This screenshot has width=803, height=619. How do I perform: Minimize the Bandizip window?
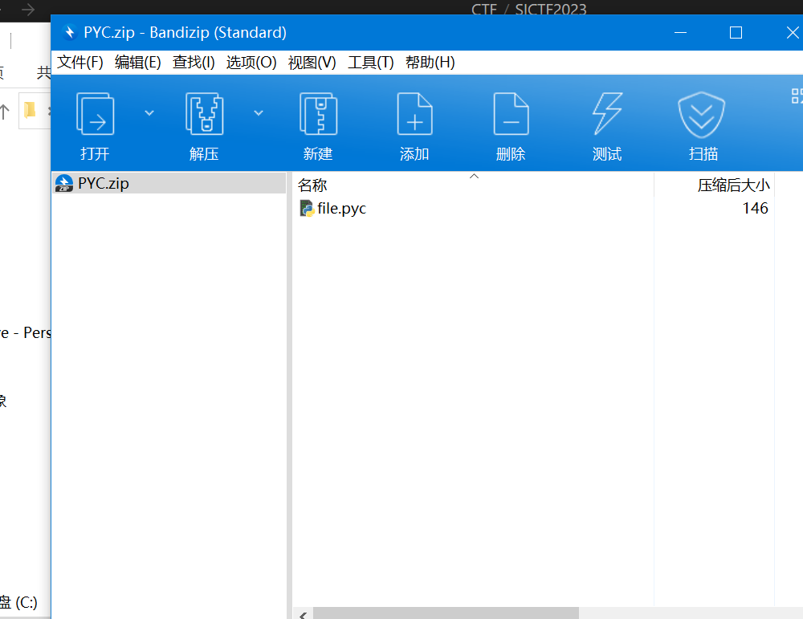click(681, 32)
